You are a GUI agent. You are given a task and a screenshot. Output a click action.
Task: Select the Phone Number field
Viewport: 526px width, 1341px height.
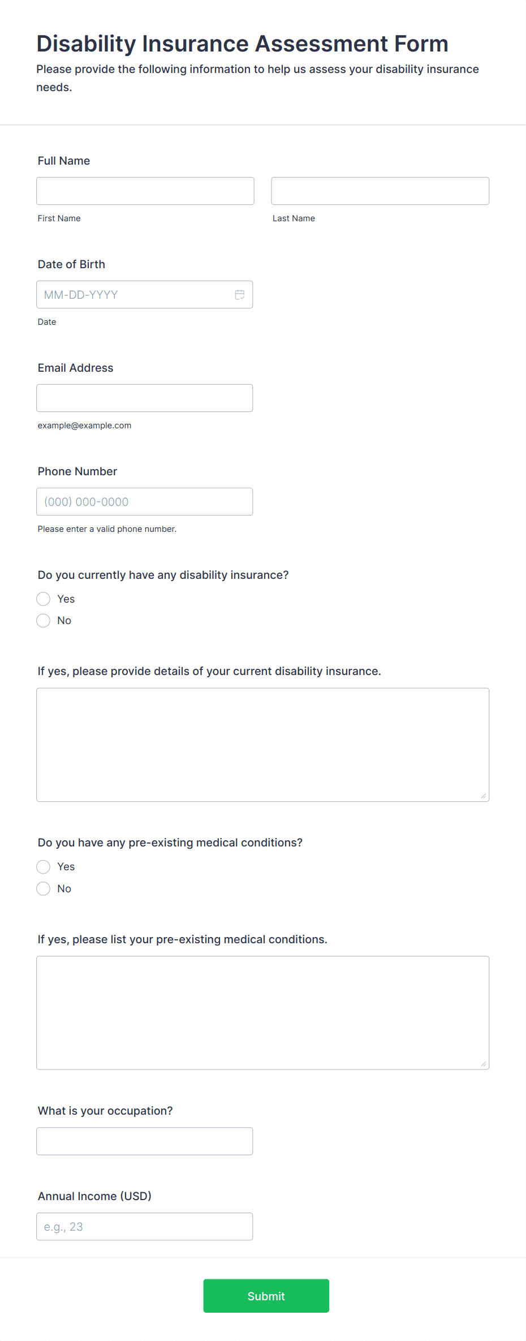tap(145, 502)
